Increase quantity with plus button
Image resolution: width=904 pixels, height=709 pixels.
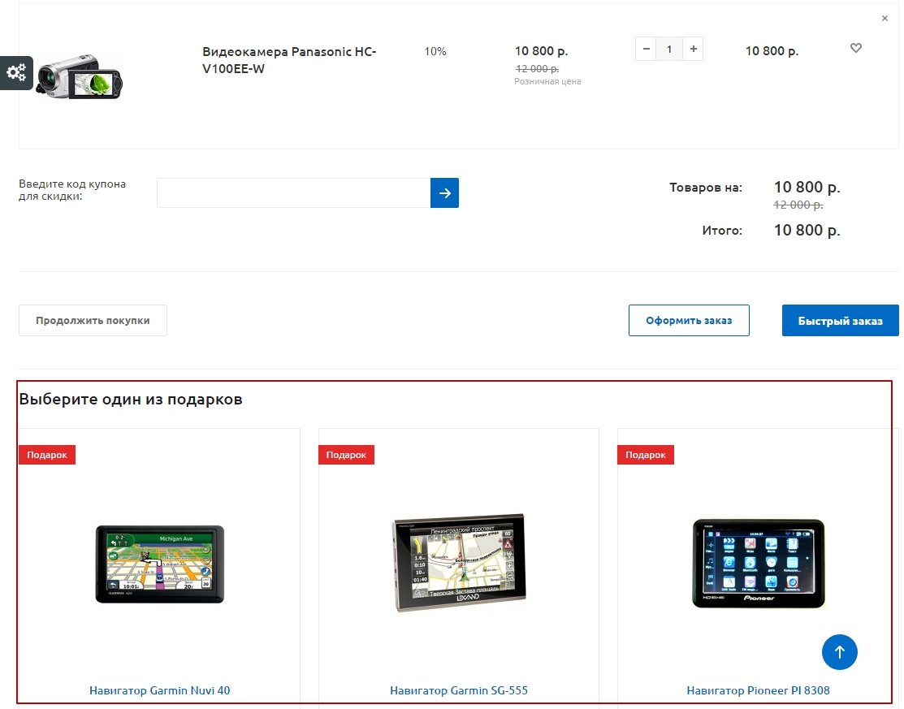[x=693, y=49]
